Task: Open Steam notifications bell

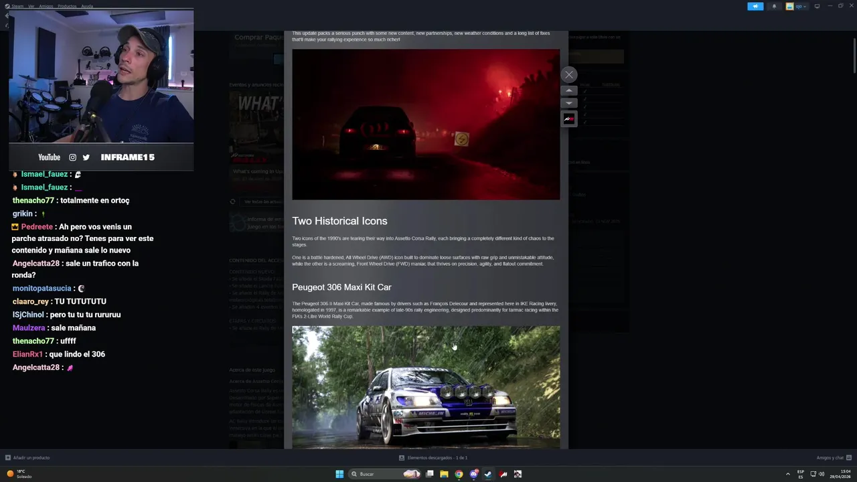Action: [x=774, y=6]
